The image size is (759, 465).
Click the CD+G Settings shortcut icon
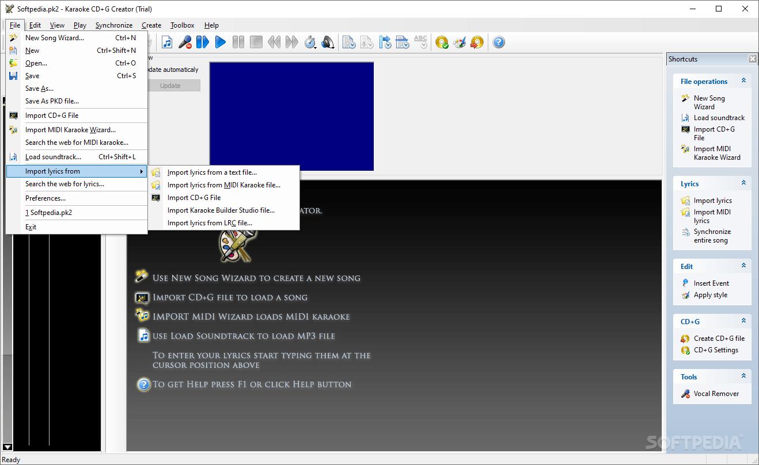coord(687,349)
